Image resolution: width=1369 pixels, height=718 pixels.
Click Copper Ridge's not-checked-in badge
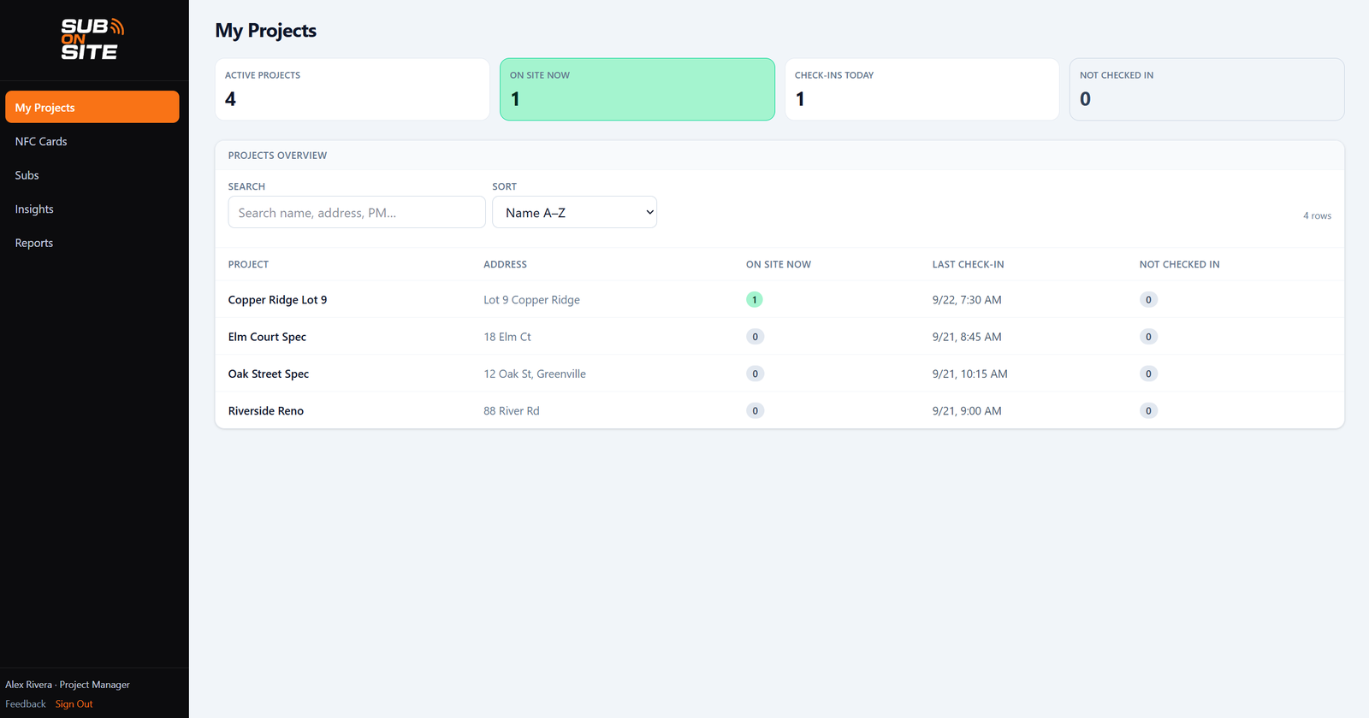[1148, 300]
